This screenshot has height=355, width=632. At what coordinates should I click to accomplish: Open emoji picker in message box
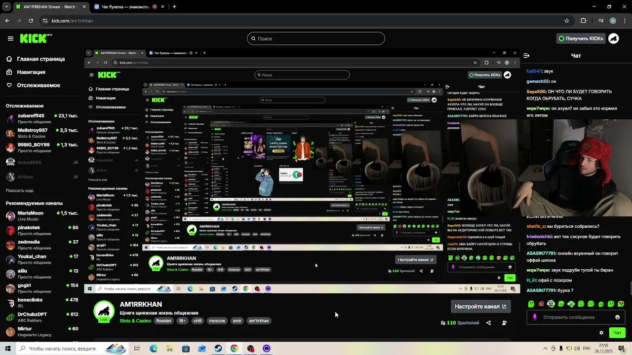click(x=617, y=317)
